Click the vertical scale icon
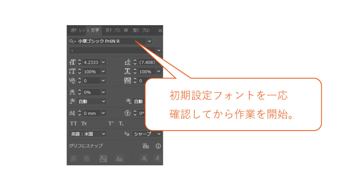 click(72, 72)
